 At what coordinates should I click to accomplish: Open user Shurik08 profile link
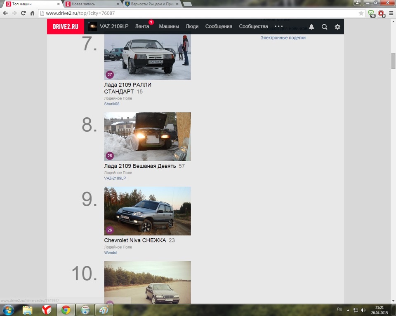click(112, 104)
